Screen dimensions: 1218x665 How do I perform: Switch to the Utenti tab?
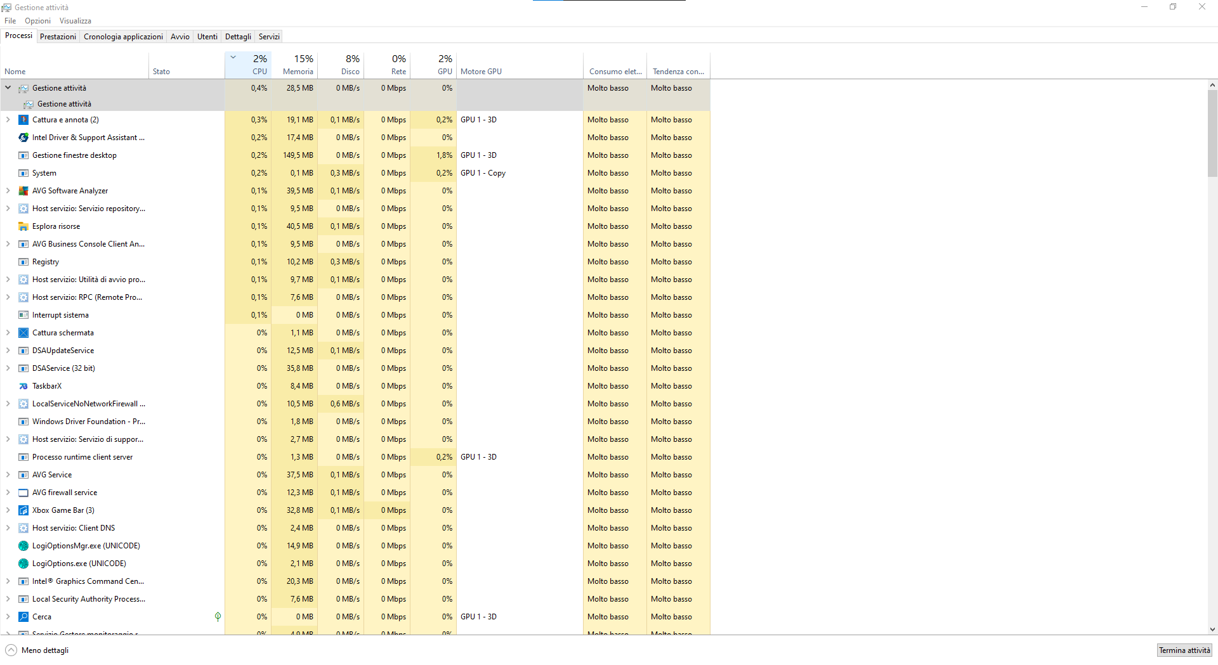(207, 37)
